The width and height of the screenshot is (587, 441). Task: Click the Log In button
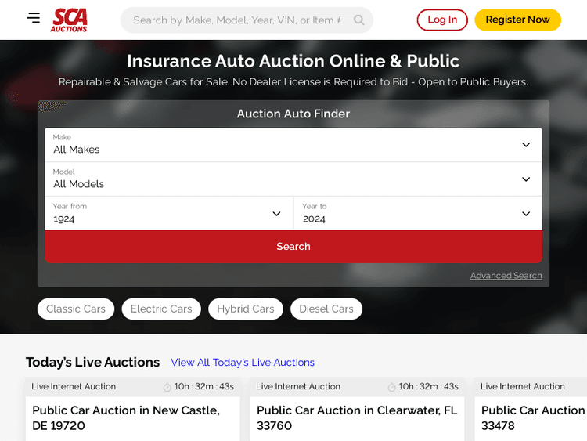tap(442, 20)
